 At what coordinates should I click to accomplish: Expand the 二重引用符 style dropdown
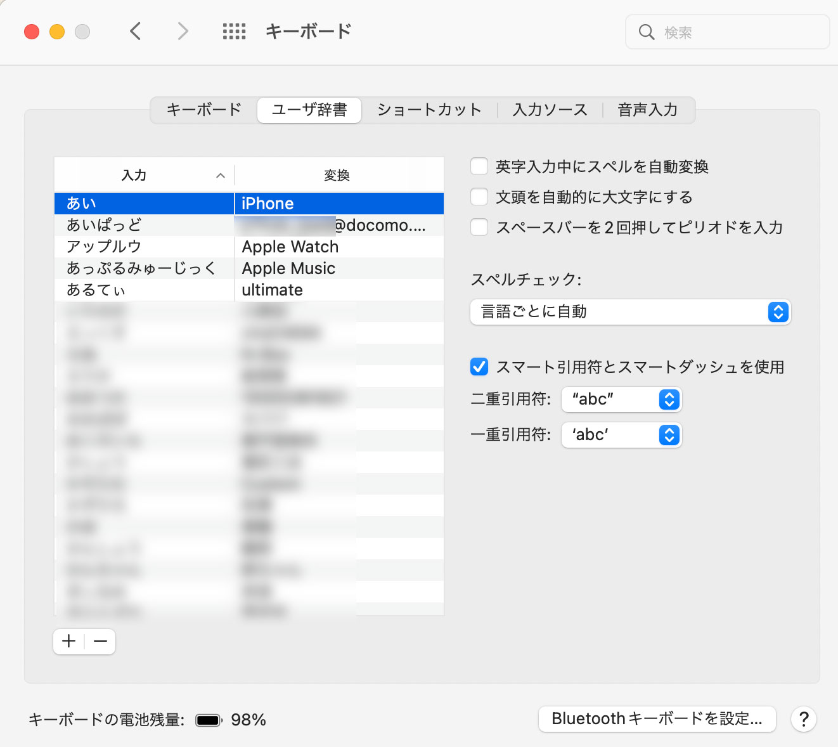click(x=621, y=399)
